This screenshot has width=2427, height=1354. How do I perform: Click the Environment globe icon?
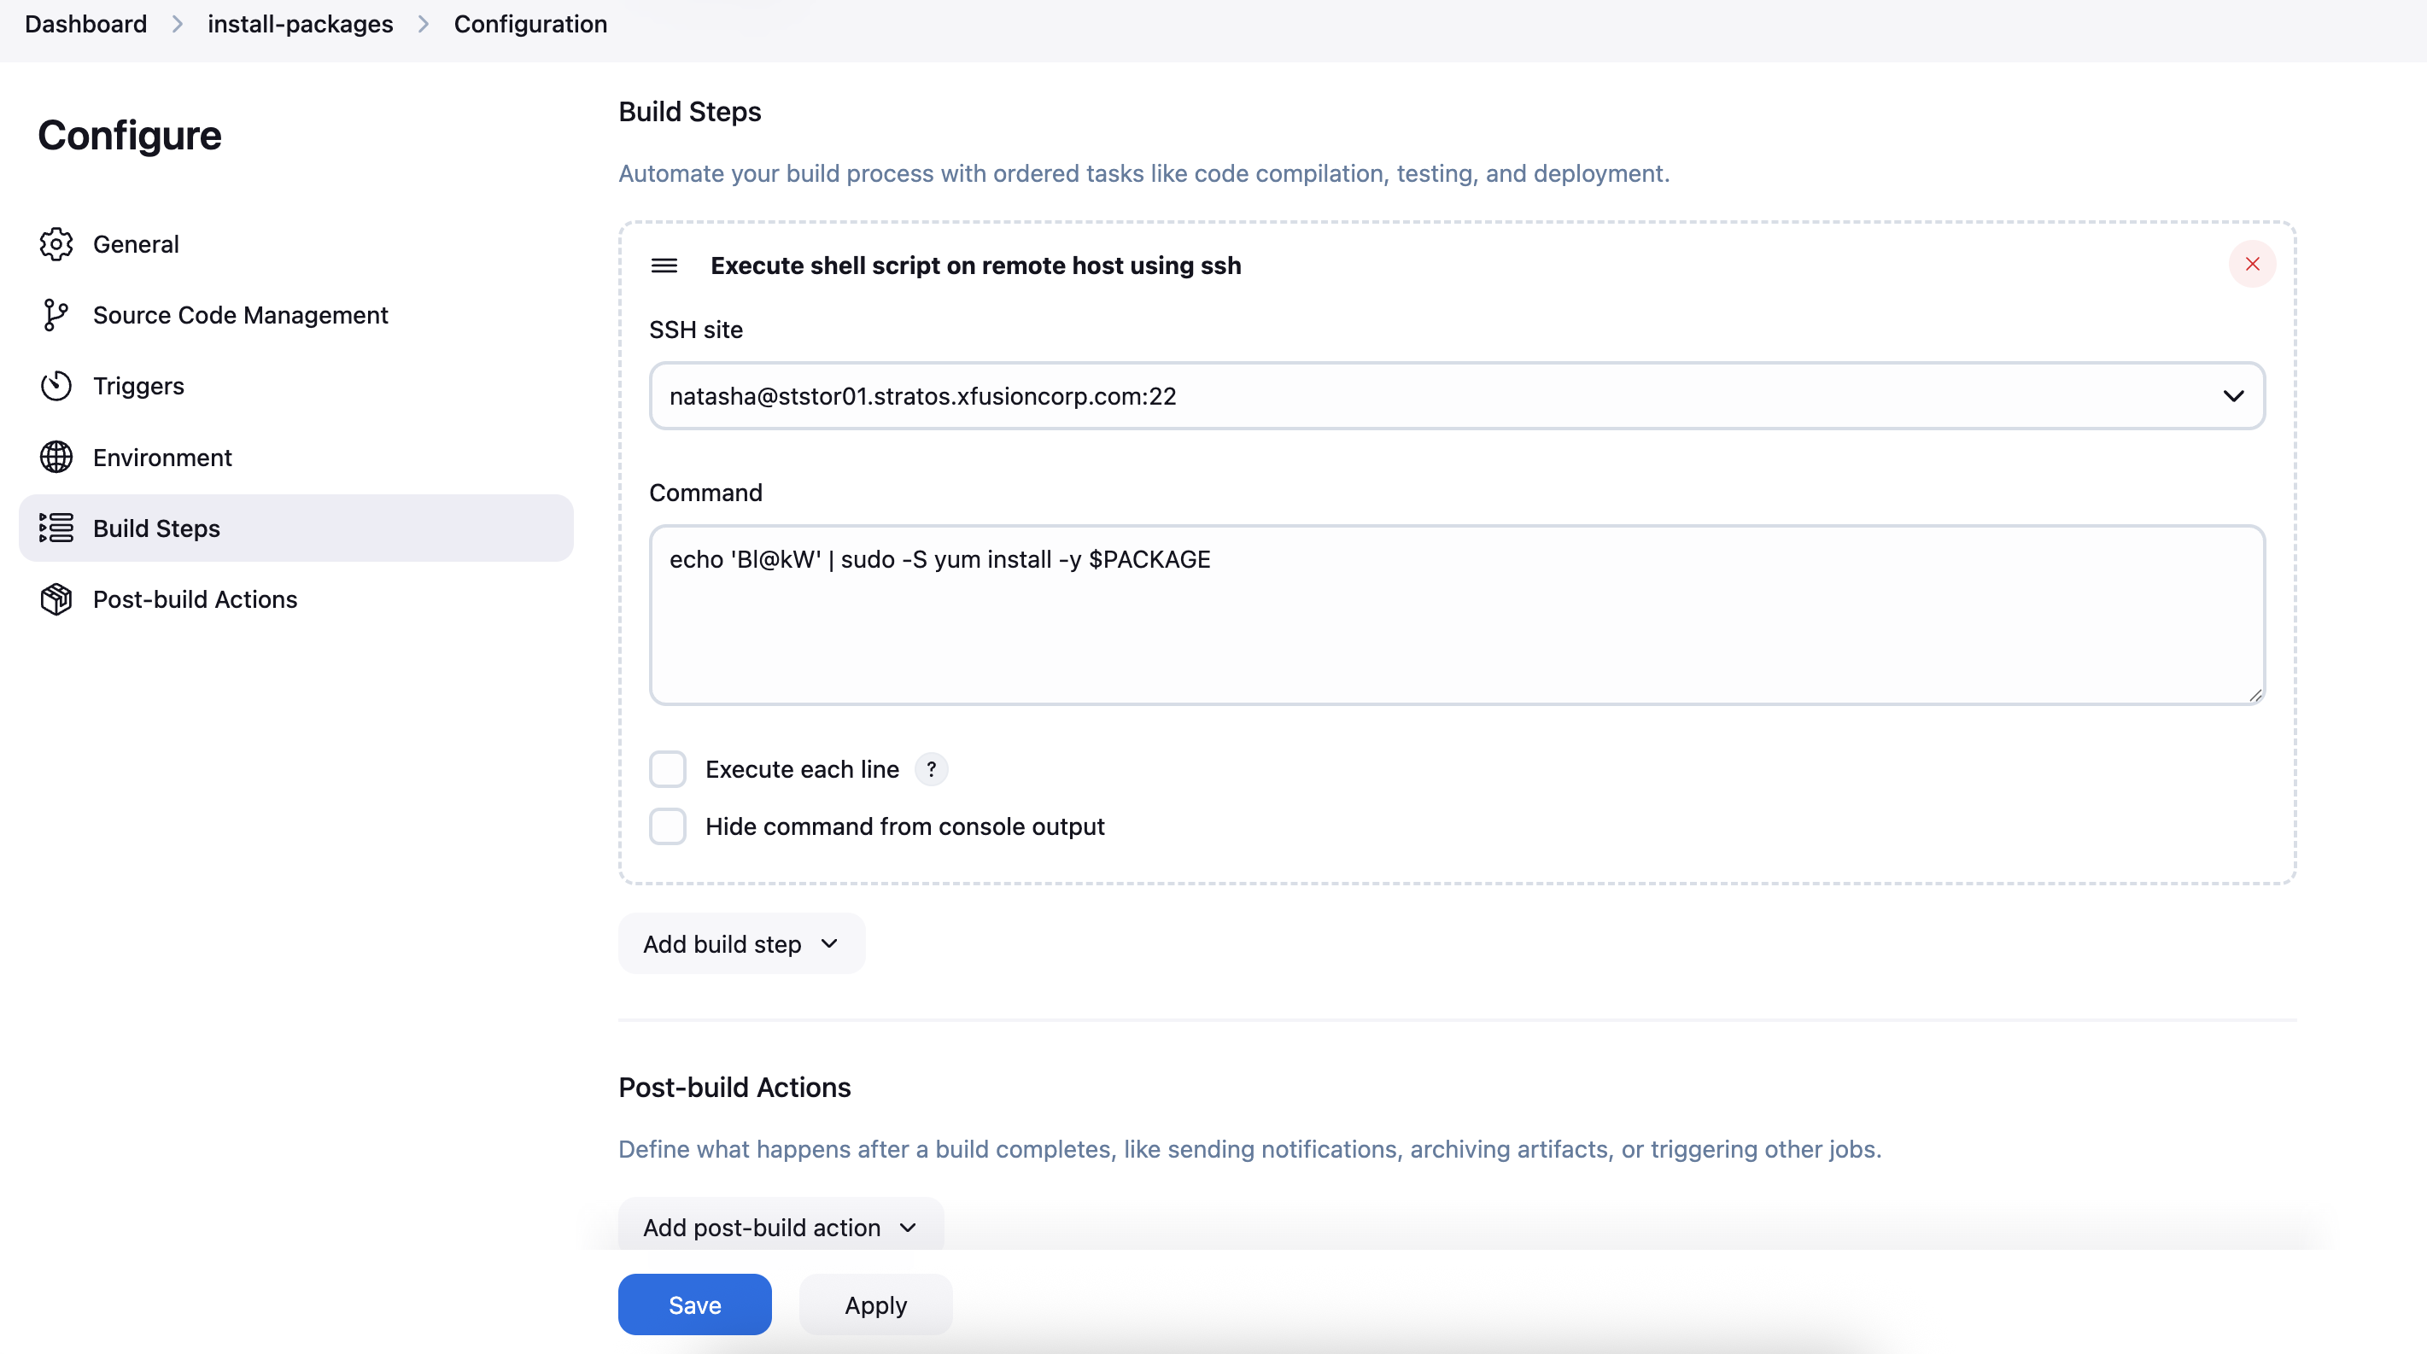tap(56, 458)
